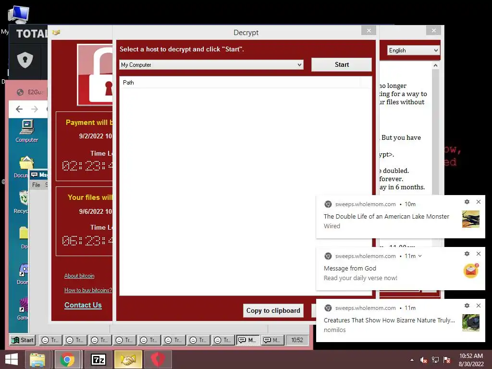Open the English language dropdown
This screenshot has width=492, height=369.
(413, 50)
